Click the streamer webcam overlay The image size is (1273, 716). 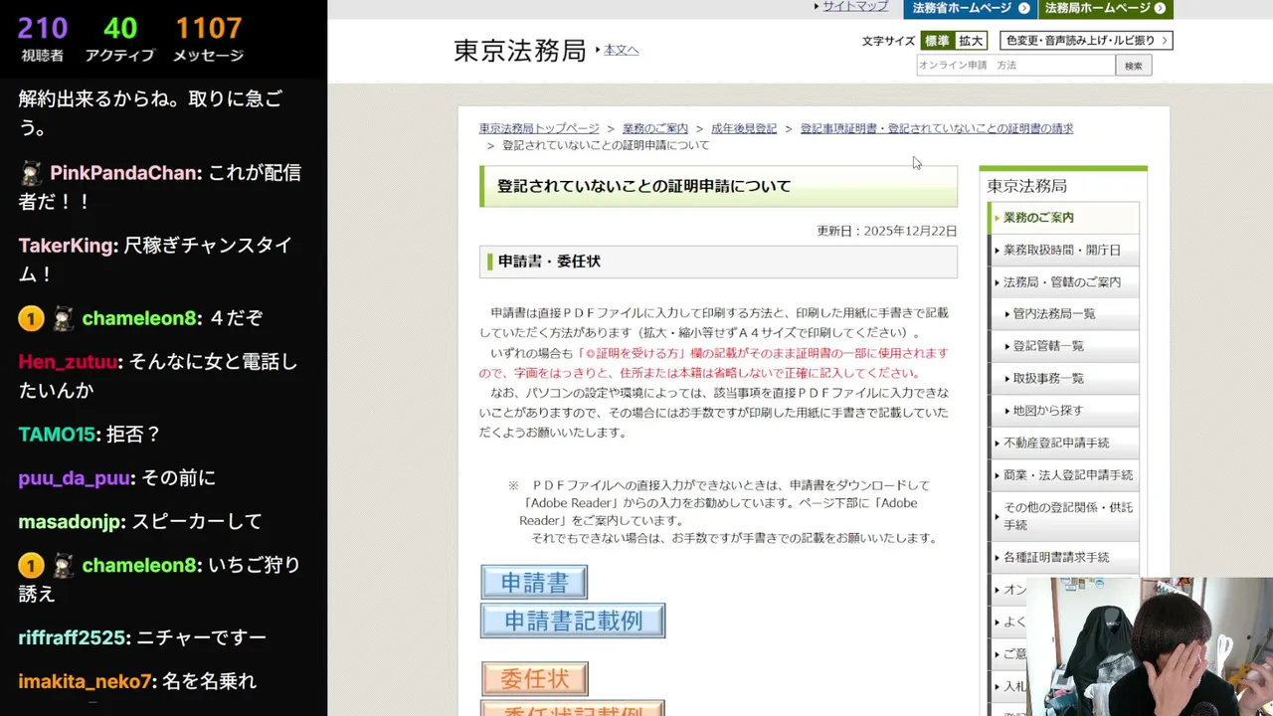(1149, 646)
